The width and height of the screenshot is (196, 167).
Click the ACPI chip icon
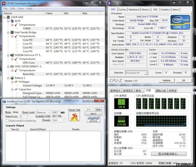(x=12, y=21)
